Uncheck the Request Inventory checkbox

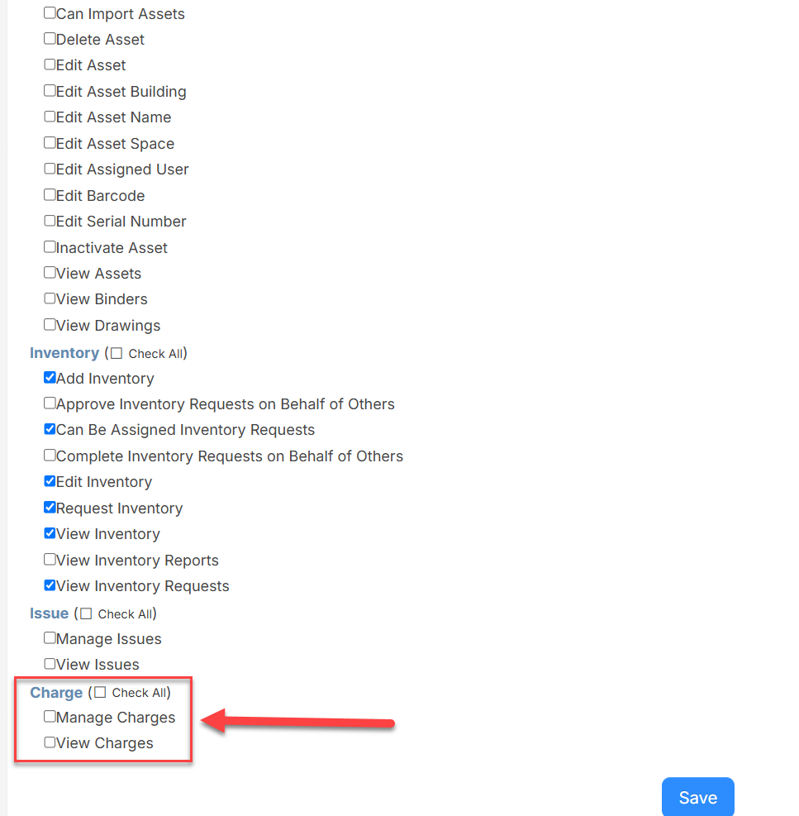(x=50, y=507)
